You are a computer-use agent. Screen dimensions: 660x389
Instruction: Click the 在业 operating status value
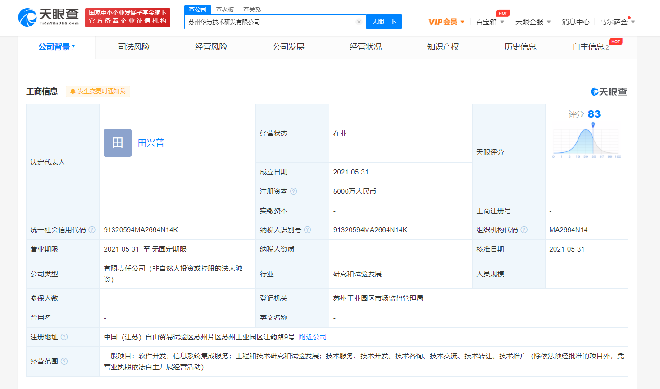pyautogui.click(x=340, y=133)
